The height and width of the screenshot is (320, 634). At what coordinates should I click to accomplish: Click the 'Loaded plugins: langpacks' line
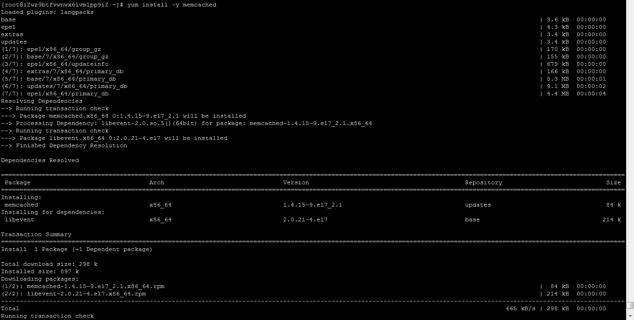[x=47, y=12]
